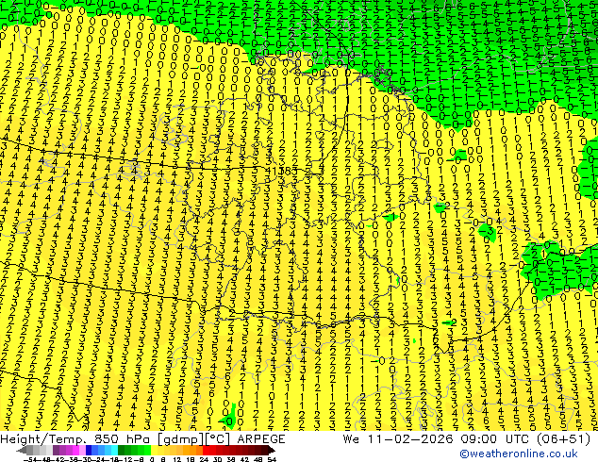Viewport: 598px width, 462px height.
Task: Pick the darkest green swatch in the legend
Action: pyautogui.click(x=121, y=450)
